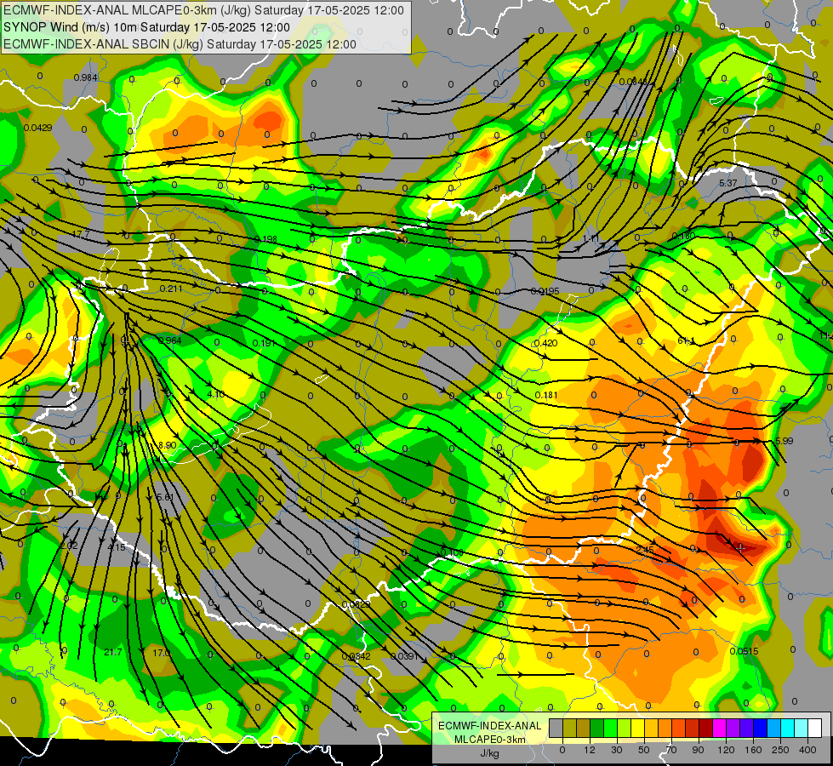The width and height of the screenshot is (833, 766).
Task: Click the map value '17.7'
Action: click(81, 234)
